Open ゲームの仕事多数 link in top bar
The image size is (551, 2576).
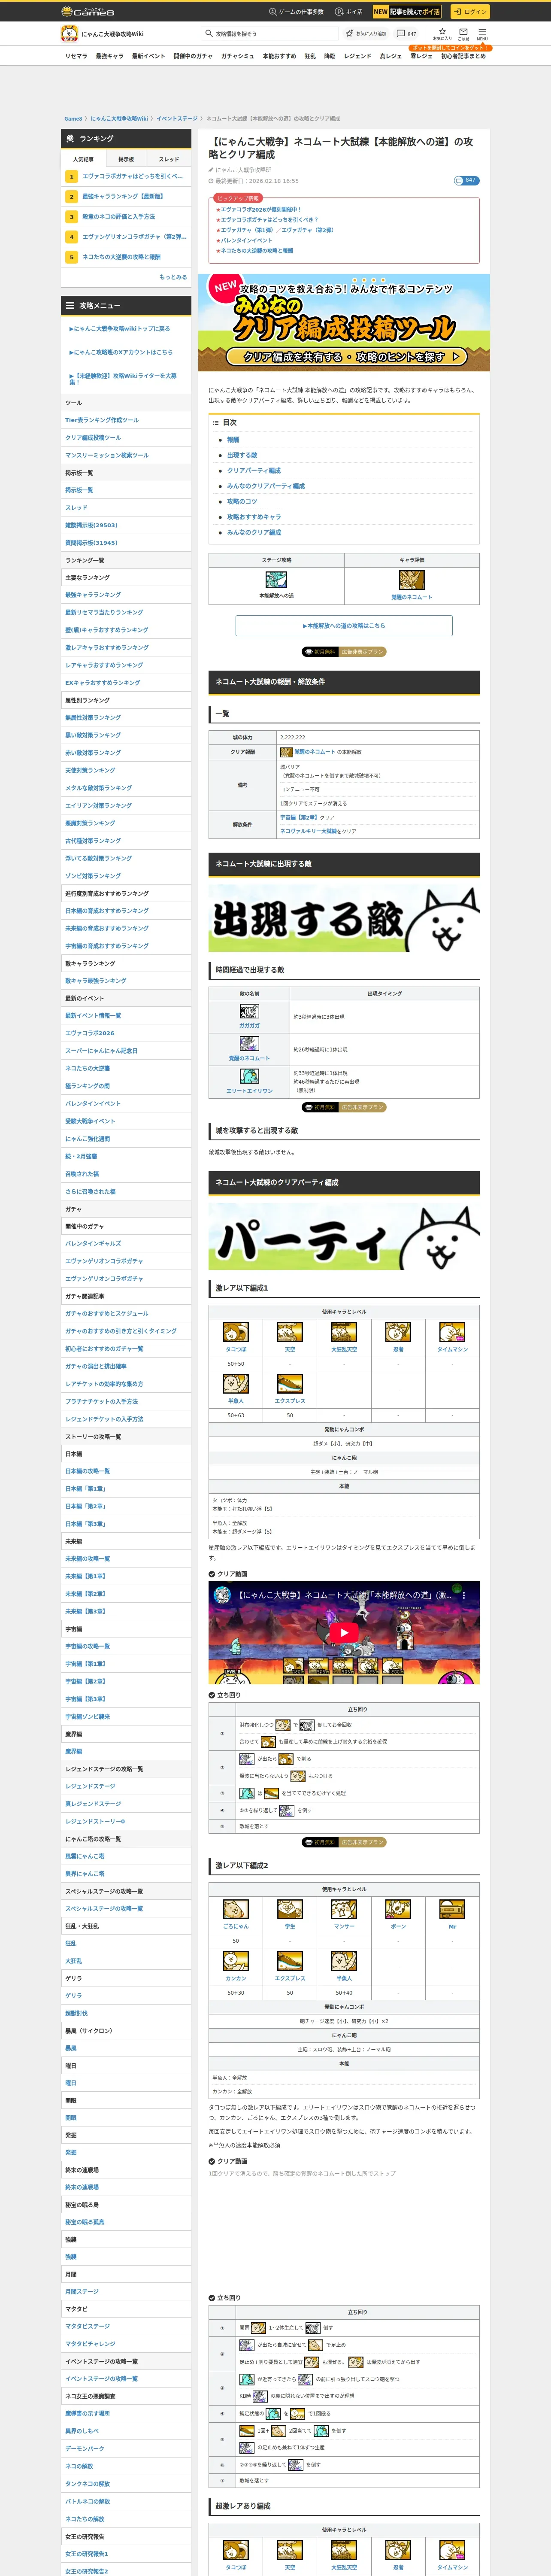coord(296,12)
